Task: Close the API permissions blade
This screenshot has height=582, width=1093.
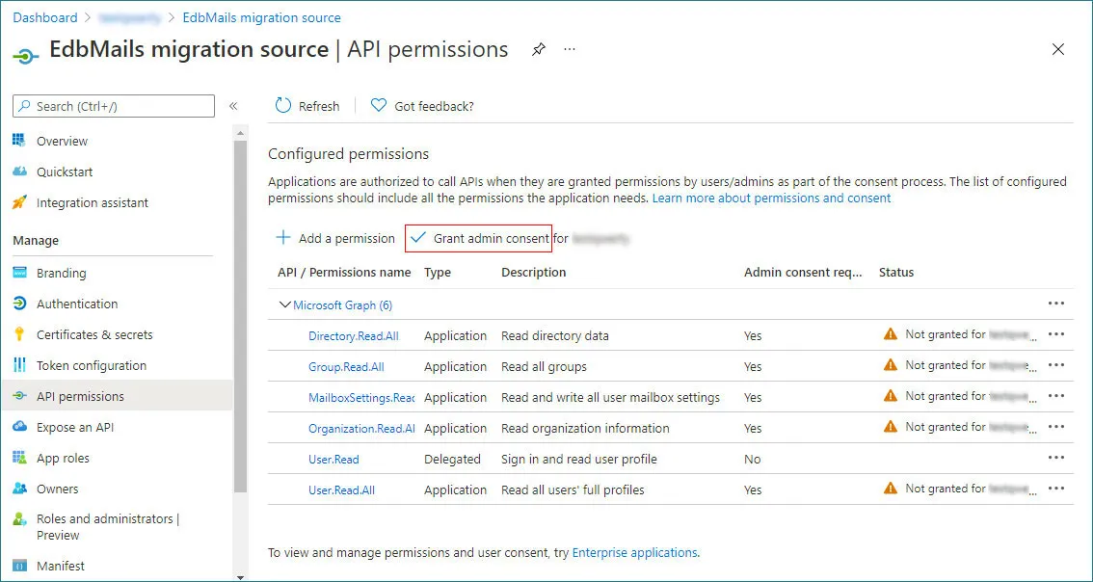Action: pyautogui.click(x=1058, y=49)
